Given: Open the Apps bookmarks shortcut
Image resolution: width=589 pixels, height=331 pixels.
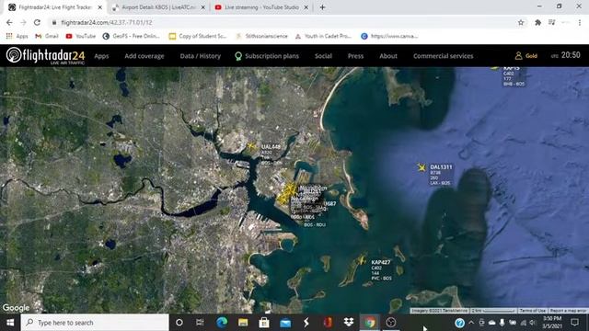Looking at the screenshot, I should 17,36.
